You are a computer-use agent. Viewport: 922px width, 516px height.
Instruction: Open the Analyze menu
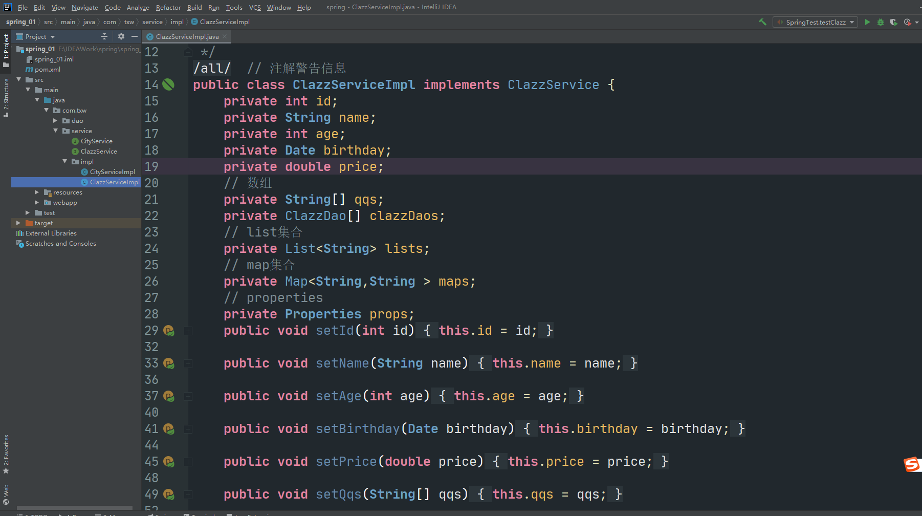pos(138,7)
